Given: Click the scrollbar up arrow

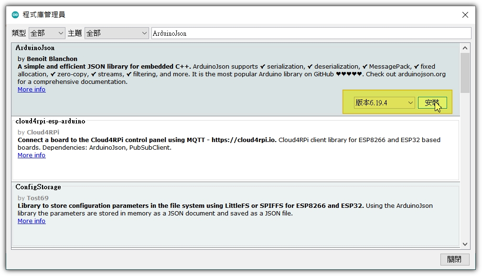Looking at the screenshot, I should pyautogui.click(x=465, y=48).
